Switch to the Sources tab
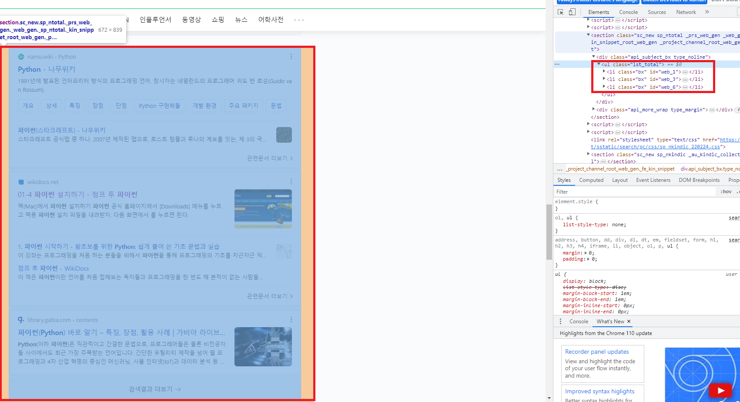740x402 pixels. coord(656,12)
